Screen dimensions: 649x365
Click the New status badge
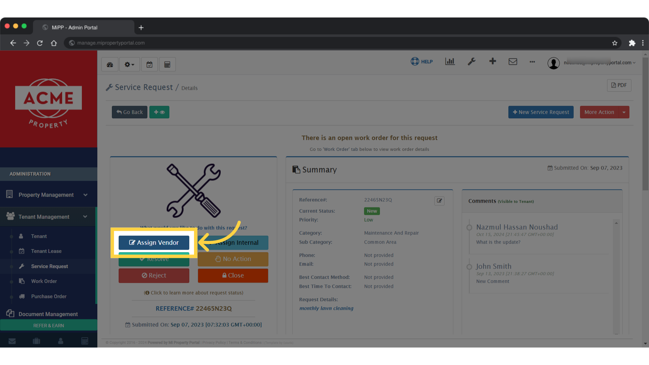point(372,211)
